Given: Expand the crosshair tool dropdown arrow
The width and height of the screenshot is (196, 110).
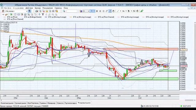Looking at the screenshot, I should 94,11.
